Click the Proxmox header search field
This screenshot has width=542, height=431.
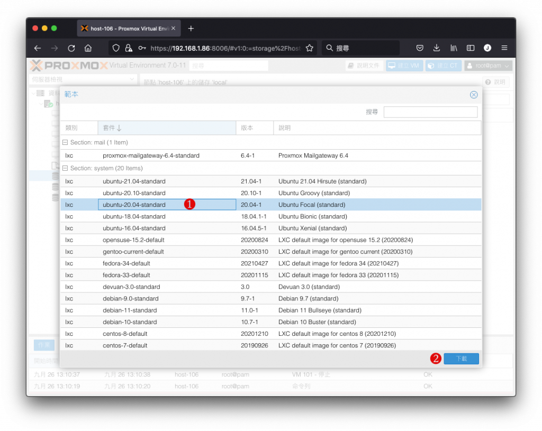point(229,66)
